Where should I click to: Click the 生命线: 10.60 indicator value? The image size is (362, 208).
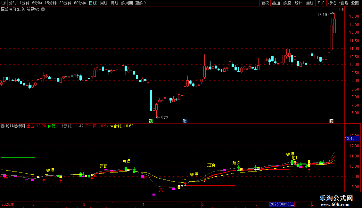122,126
